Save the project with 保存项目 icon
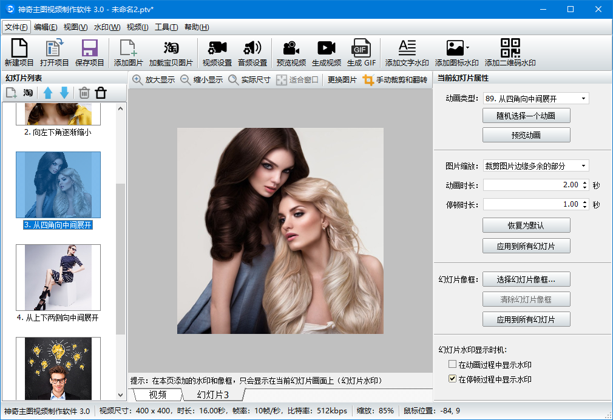The height and width of the screenshot is (420, 613). coord(89,52)
